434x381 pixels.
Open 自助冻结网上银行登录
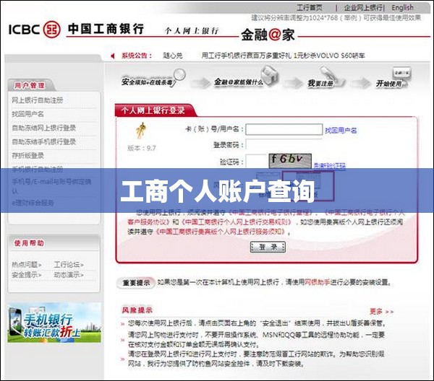(43, 128)
